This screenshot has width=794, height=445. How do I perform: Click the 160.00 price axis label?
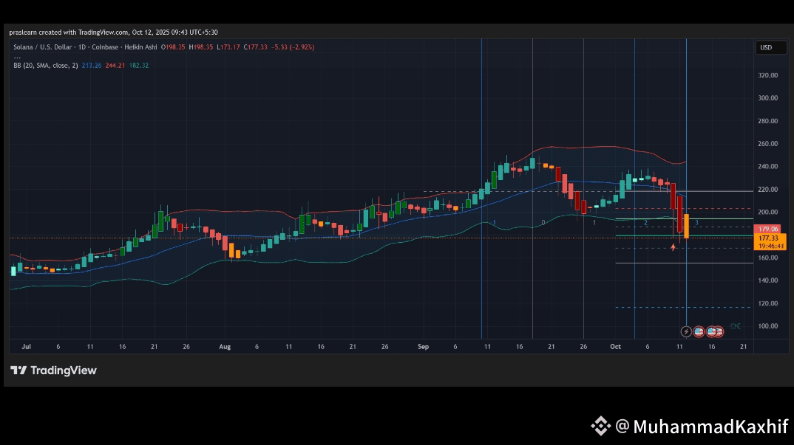click(x=767, y=258)
